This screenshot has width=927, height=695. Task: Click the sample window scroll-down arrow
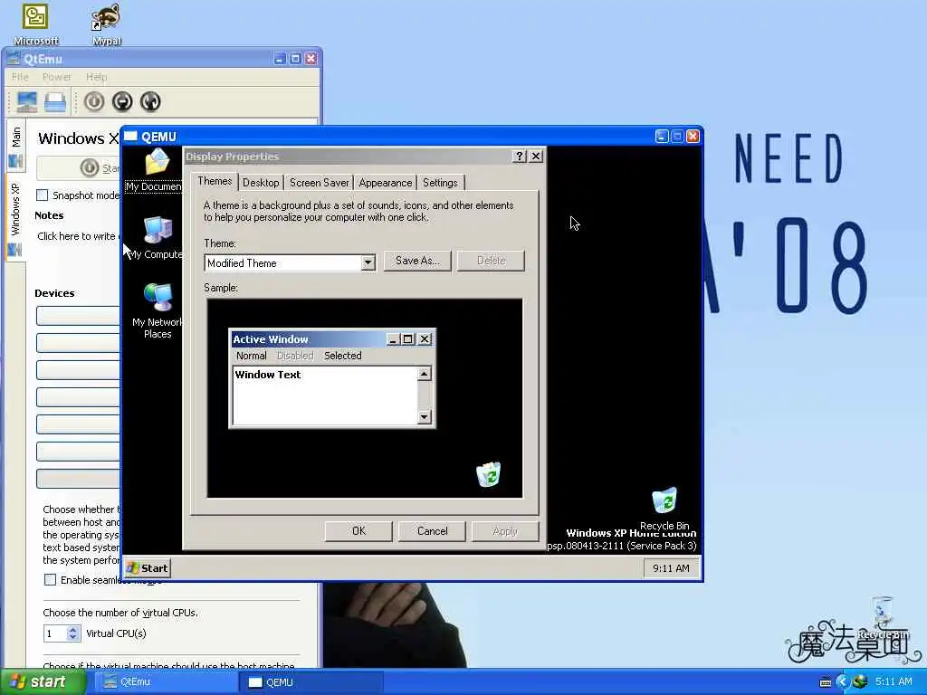424,416
